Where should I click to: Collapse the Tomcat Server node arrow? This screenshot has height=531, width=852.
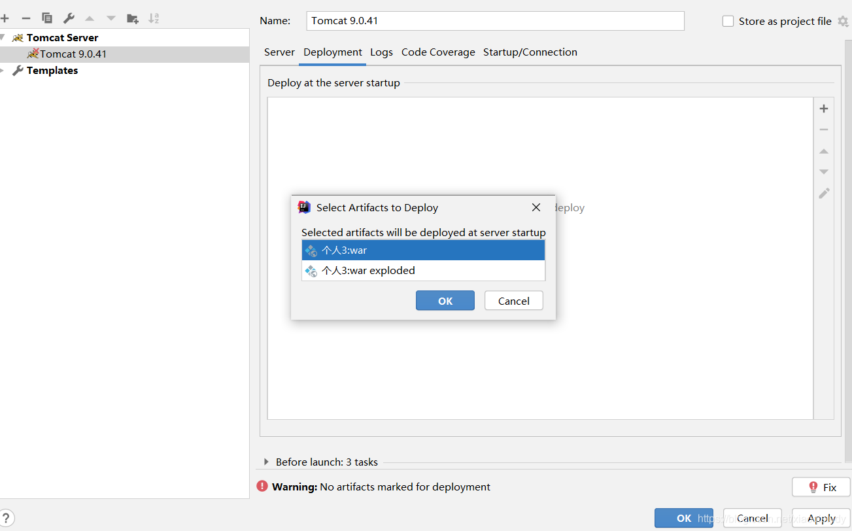coord(3,37)
